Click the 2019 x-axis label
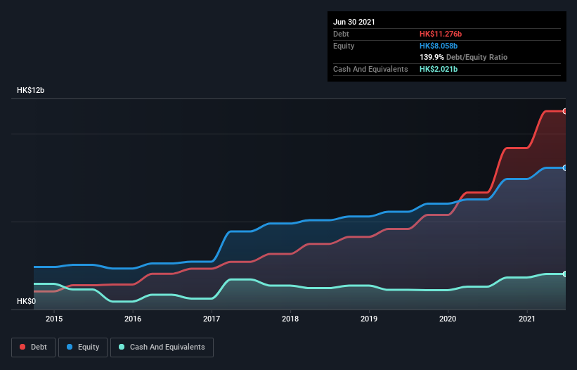Image resolution: width=577 pixels, height=370 pixels. [x=369, y=319]
